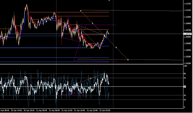
Task: Click indicator scale value 80
Action: (185, 74)
